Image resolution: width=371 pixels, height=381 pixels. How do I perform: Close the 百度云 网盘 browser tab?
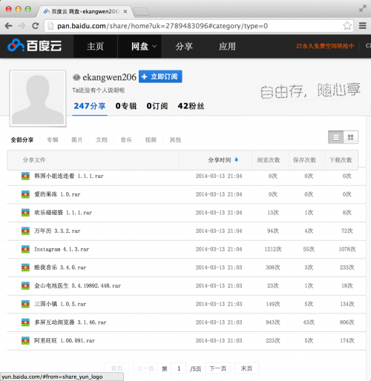125,11
